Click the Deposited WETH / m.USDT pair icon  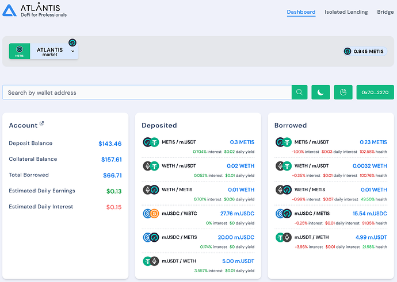151,166
